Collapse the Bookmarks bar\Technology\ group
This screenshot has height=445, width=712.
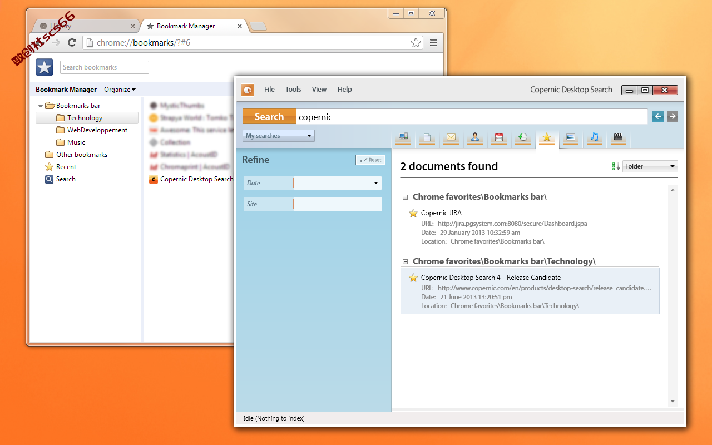point(406,261)
